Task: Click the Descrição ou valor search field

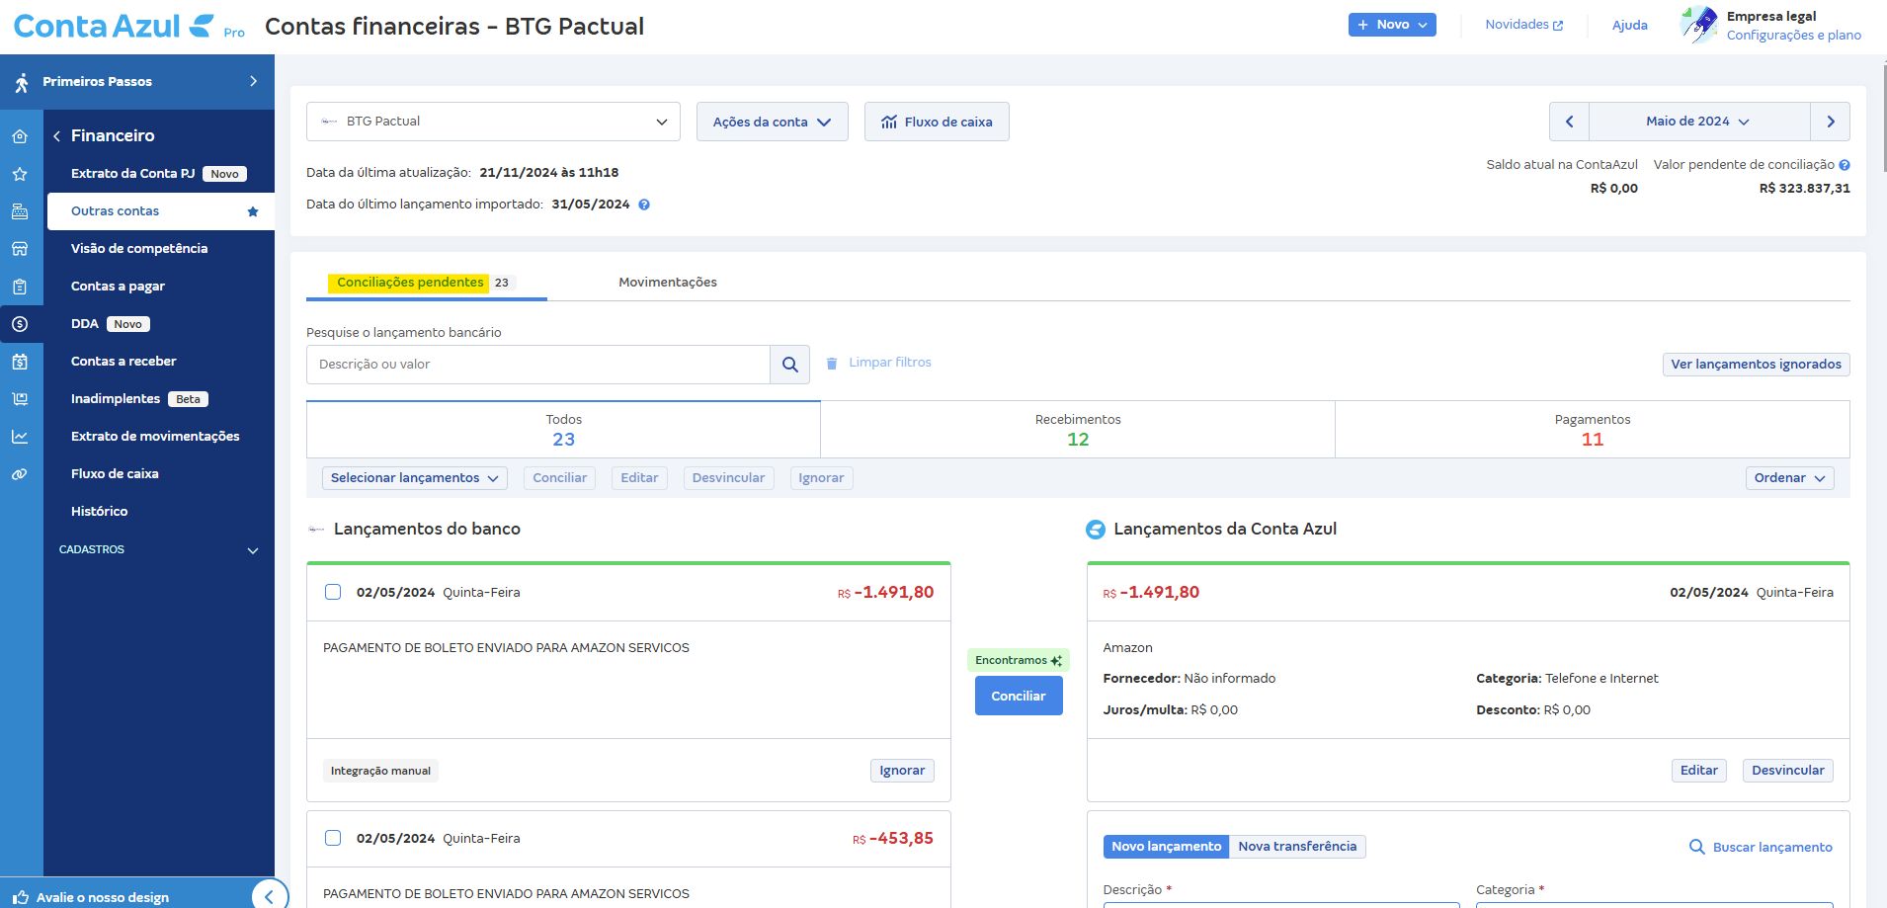Action: click(x=538, y=365)
